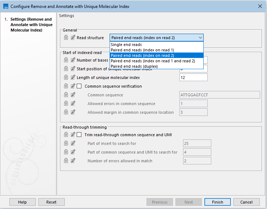This screenshot has width=267, height=209.
Task: Click the pencil icon for Allowed errors in common sequence
Action: coord(73,104)
